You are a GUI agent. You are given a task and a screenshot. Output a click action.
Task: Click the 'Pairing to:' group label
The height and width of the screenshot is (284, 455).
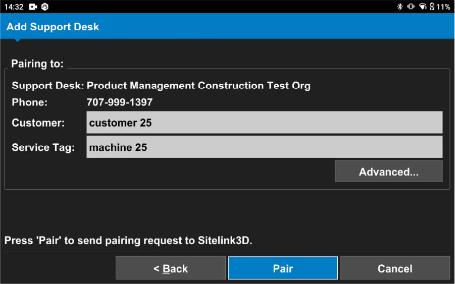(x=37, y=64)
